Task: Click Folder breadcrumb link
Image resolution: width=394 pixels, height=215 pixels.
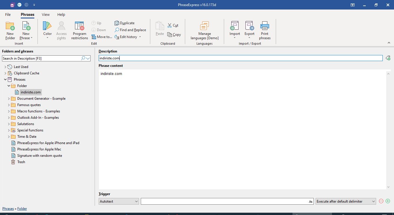Action: [x=22, y=209]
